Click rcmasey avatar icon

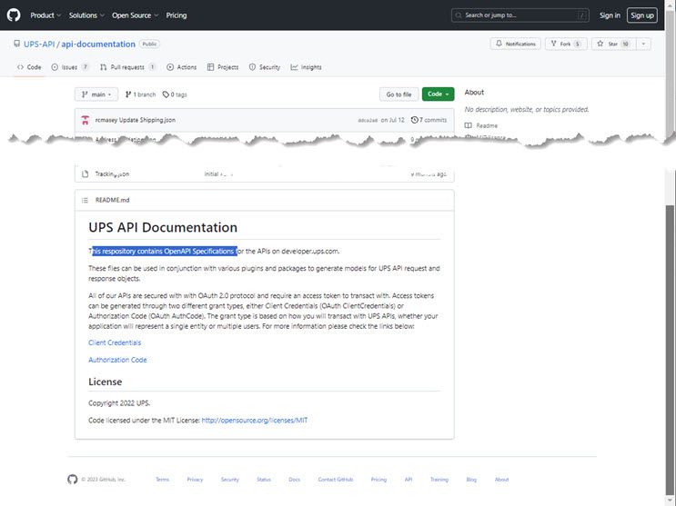(x=86, y=120)
